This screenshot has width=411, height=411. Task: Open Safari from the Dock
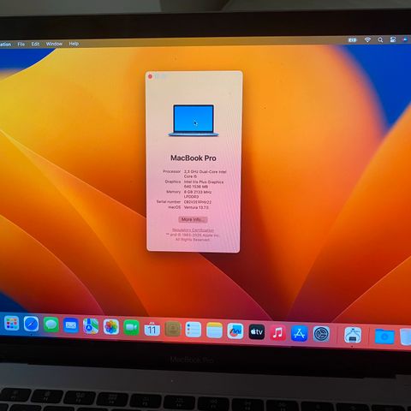click(31, 324)
